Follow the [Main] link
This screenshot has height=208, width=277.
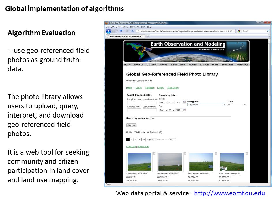129,88
